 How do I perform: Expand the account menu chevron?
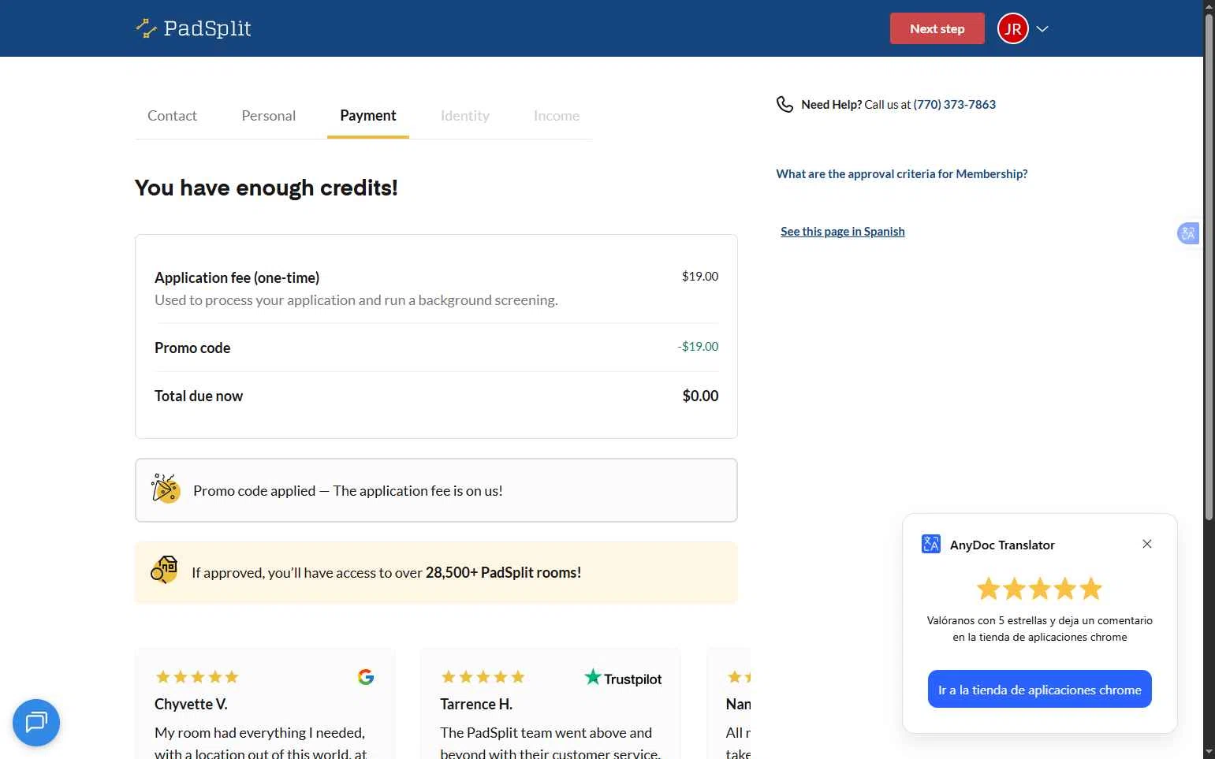click(1042, 29)
